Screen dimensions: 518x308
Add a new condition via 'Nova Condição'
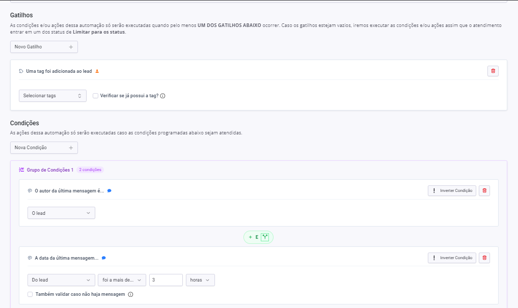(44, 148)
